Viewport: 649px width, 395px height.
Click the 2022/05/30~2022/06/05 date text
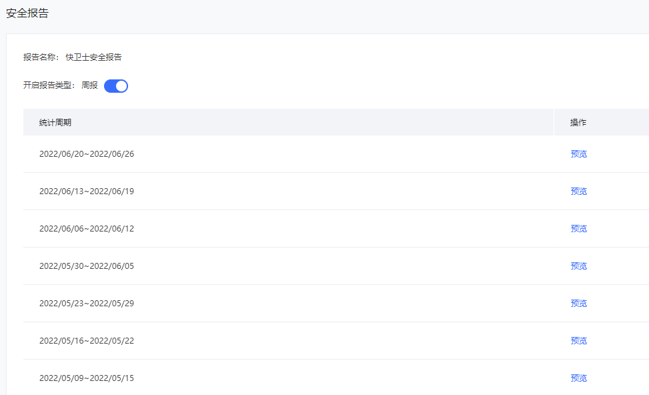tap(87, 266)
